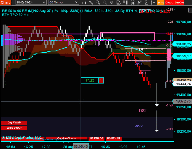This screenshot has height=149, width=192.
Task: Open the chart Properties list icon
Action: point(153,2)
